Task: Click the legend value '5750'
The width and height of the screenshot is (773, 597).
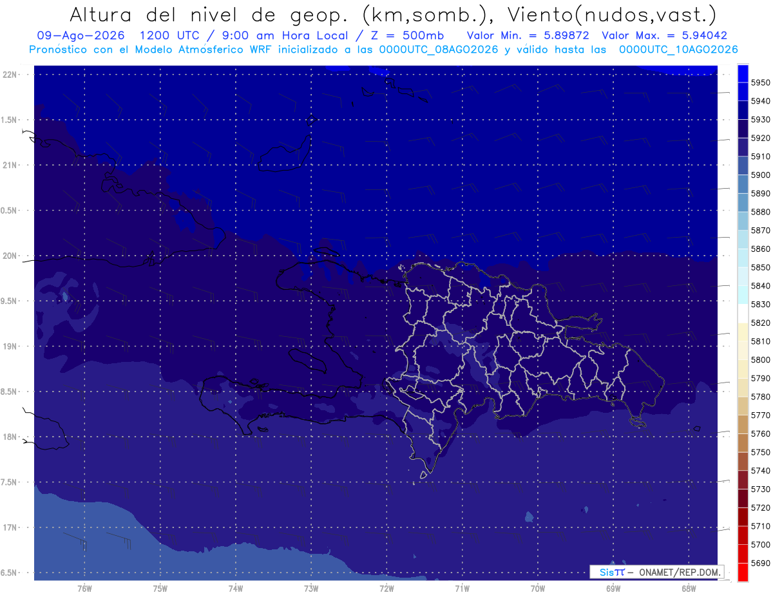Action: pyautogui.click(x=761, y=452)
